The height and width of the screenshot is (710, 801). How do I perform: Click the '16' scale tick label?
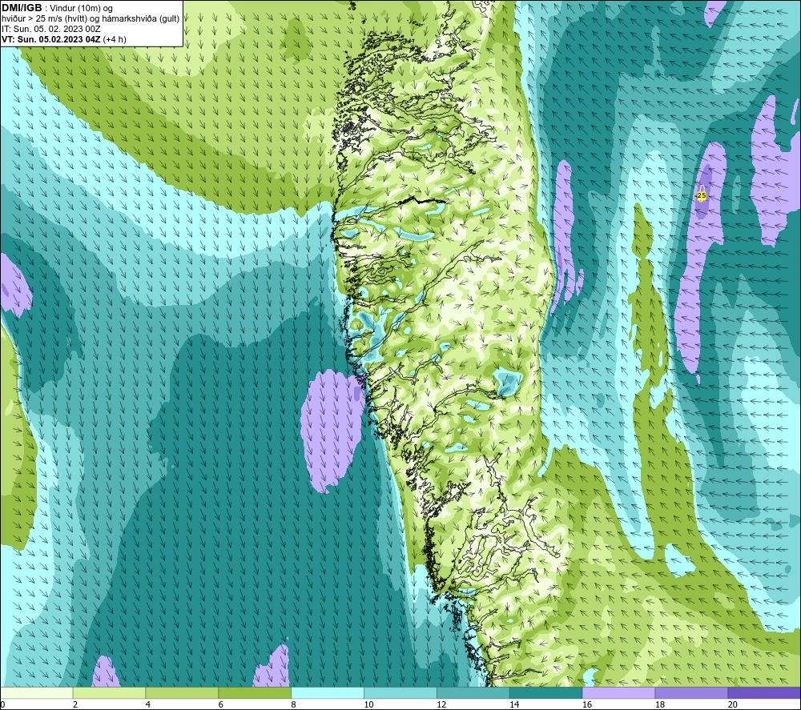pyautogui.click(x=587, y=704)
